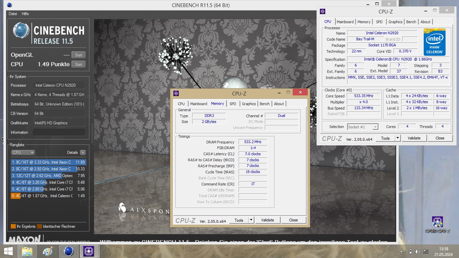Click Tools button in front CPU-Z Memory window
This screenshot has width=459, height=258.
pyautogui.click(x=239, y=220)
